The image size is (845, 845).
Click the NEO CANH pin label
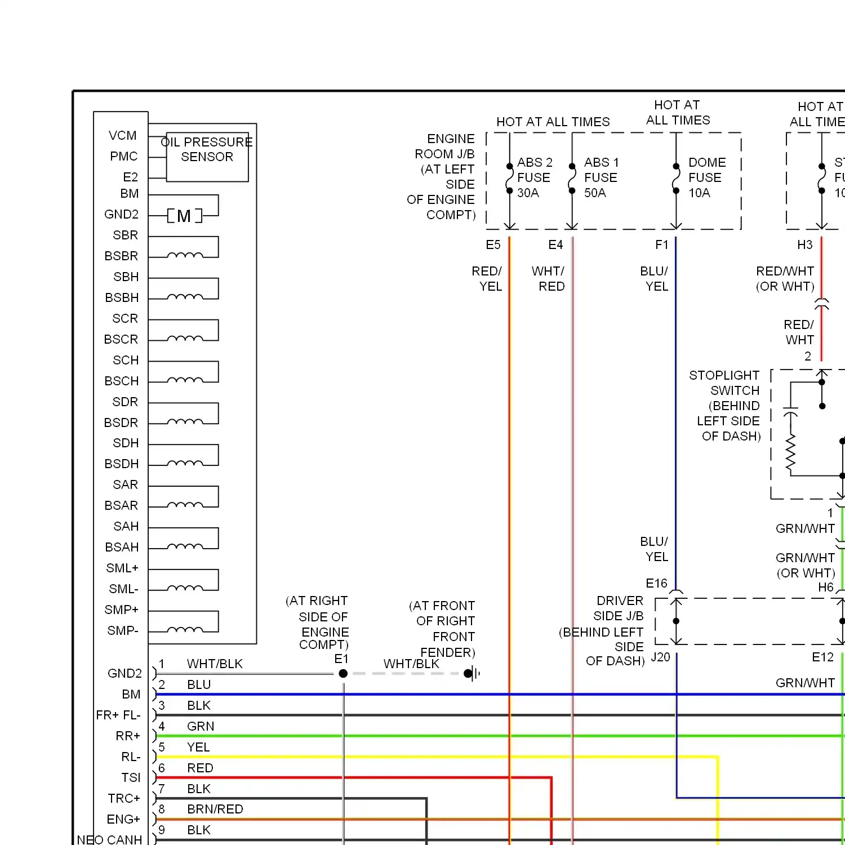(109, 840)
